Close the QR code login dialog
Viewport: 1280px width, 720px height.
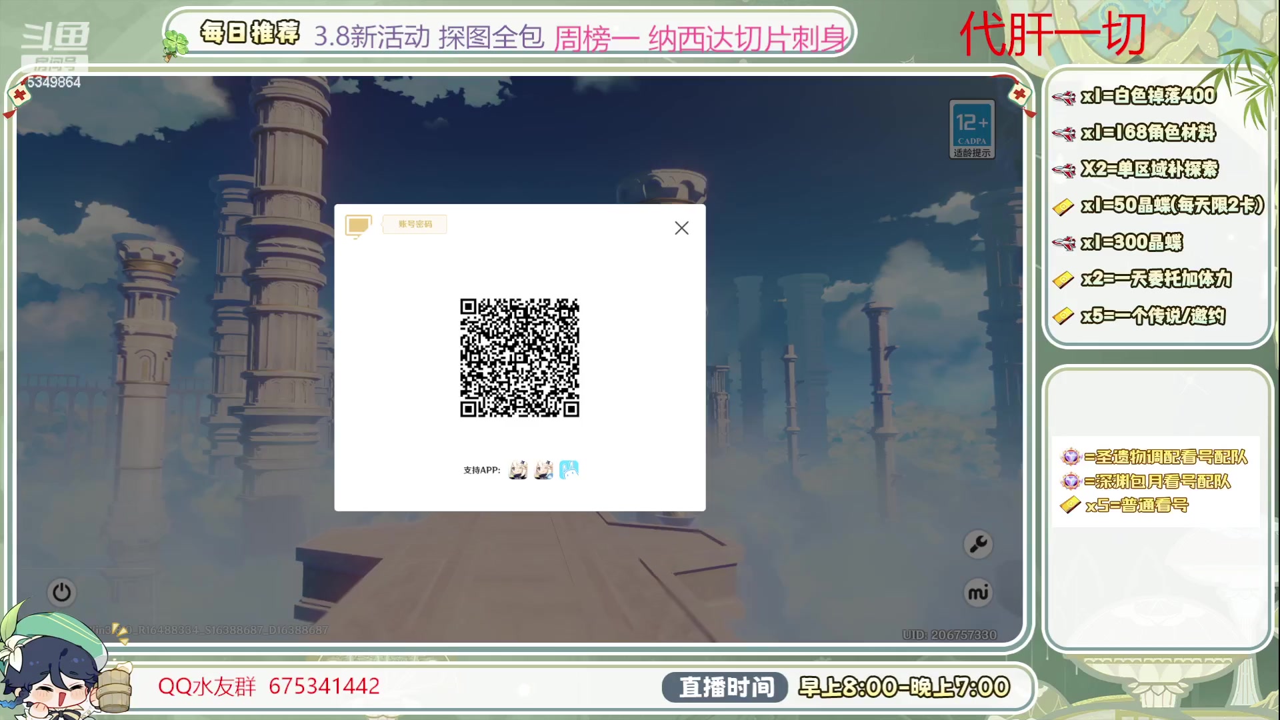tap(681, 228)
